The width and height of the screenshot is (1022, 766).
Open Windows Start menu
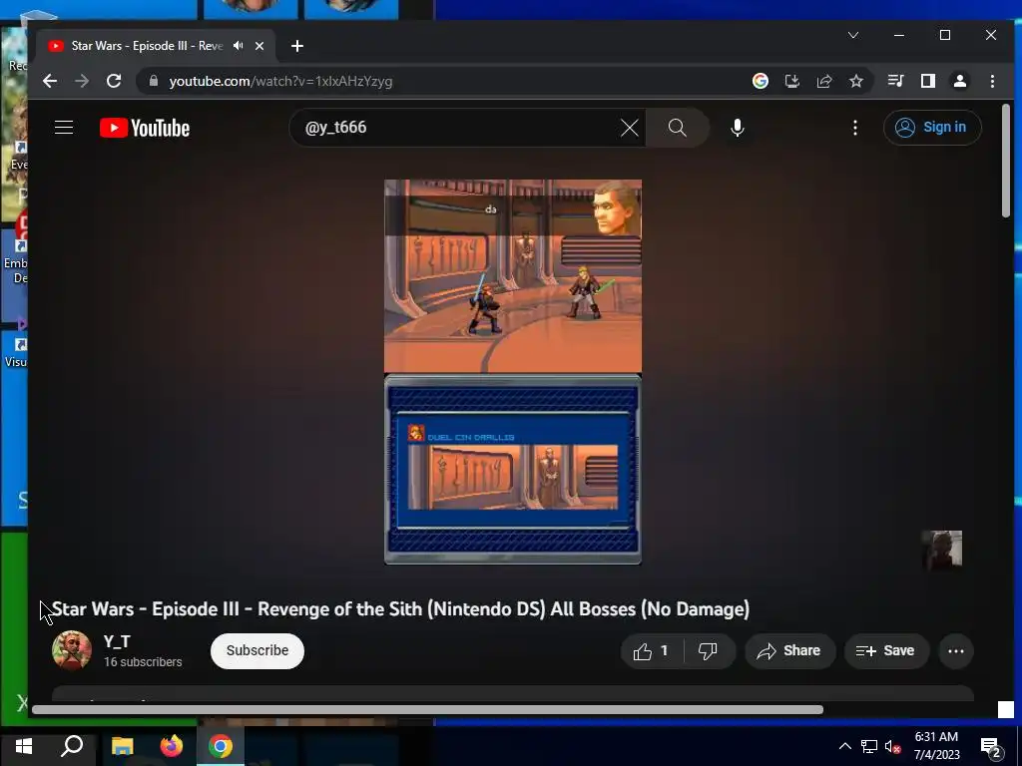point(24,746)
